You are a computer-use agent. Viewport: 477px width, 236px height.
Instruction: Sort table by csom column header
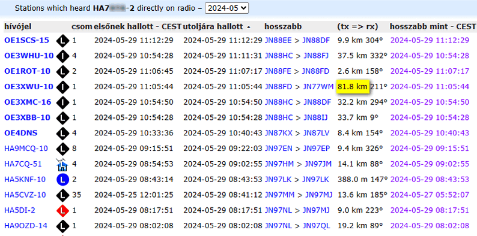pos(82,27)
